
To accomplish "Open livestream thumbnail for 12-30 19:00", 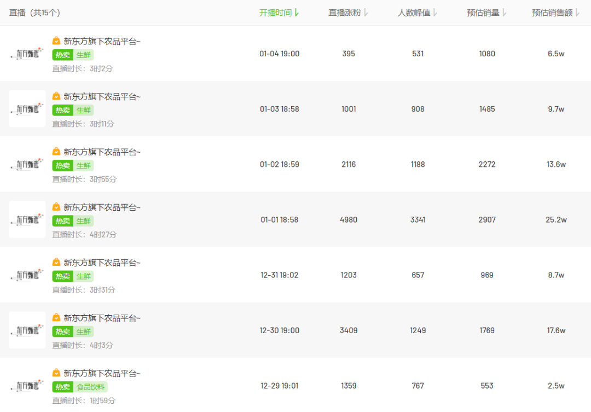I will [27, 330].
